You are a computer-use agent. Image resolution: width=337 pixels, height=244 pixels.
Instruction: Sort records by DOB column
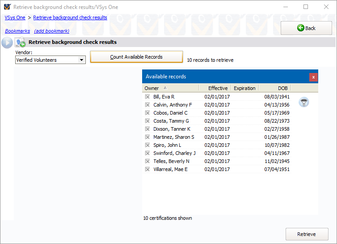pos(282,88)
